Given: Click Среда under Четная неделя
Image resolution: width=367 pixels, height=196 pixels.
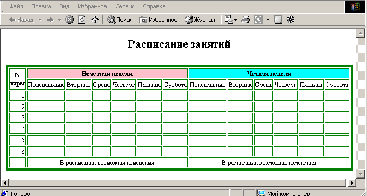Looking at the screenshot, I should (x=263, y=85).
